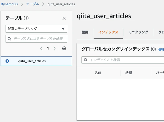The image size is (164, 122).
Task: Click qiita_user_articles breadcrumb text
Action: click(61, 4)
